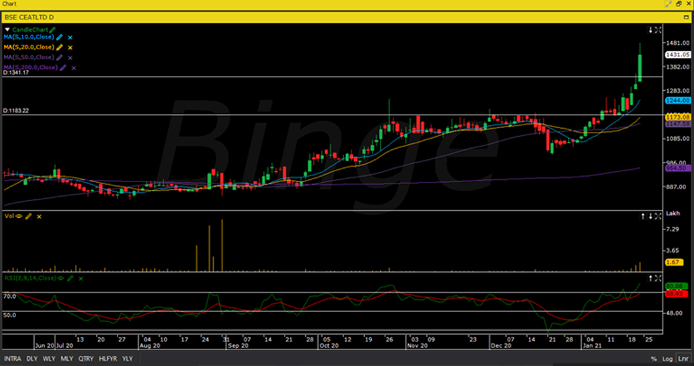Click the CandleChart label

pyautogui.click(x=30, y=30)
